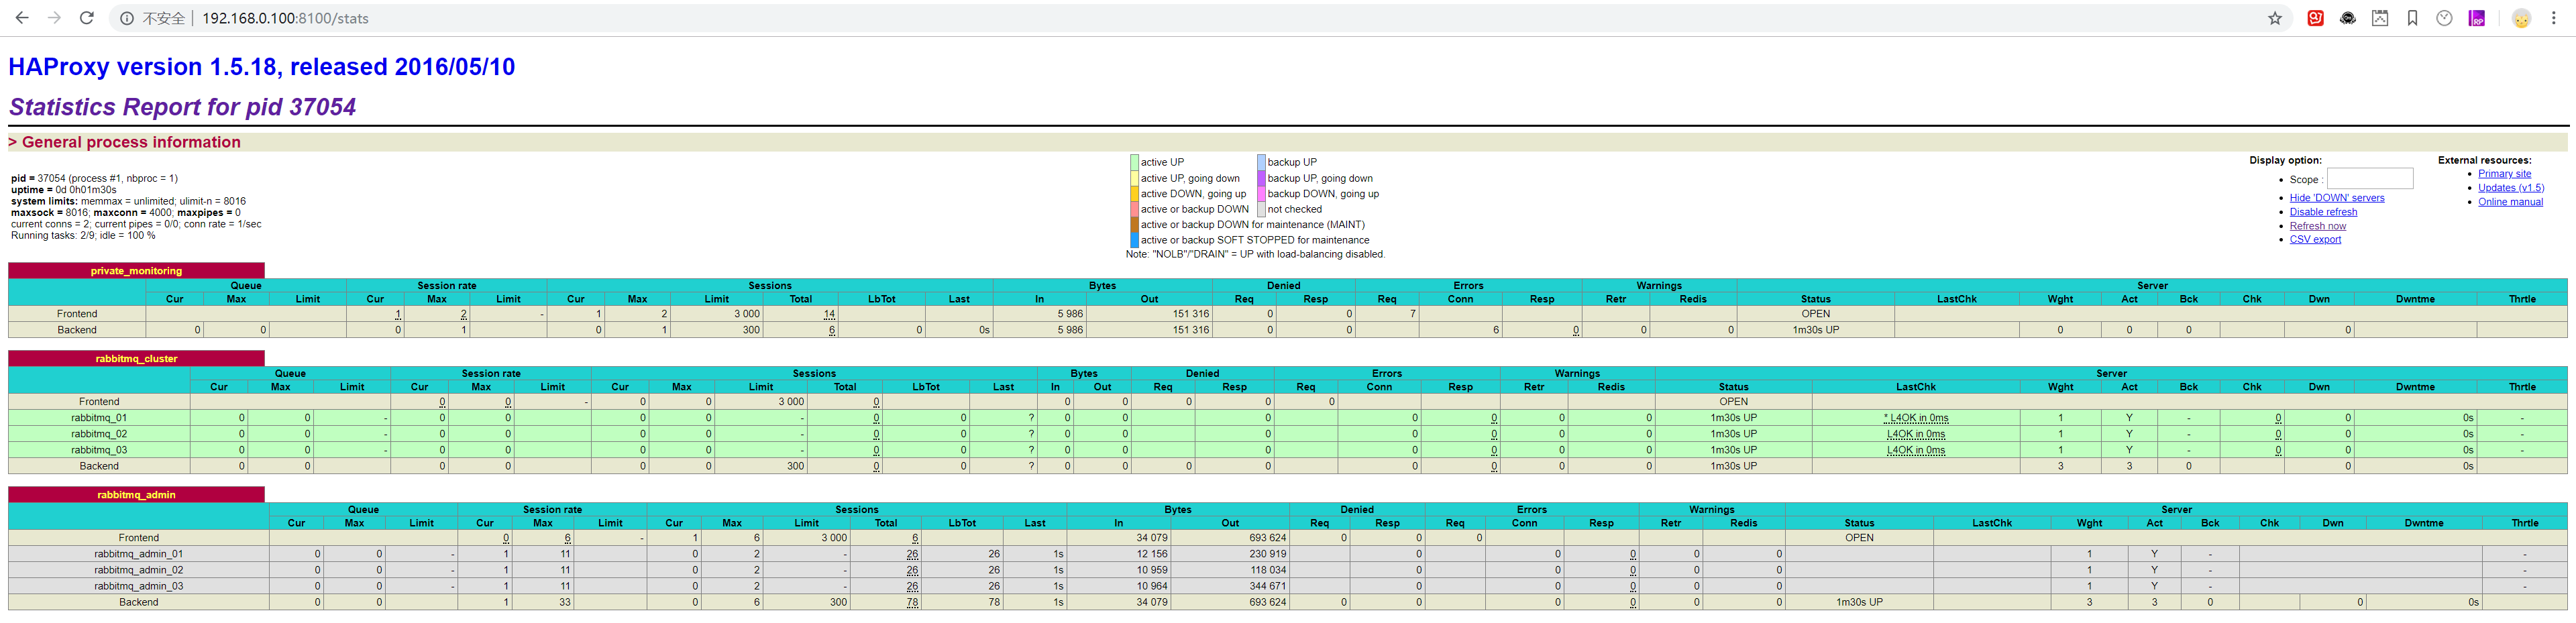Toggle the Disable refresh option
The image size is (2576, 623).
[x=2323, y=212]
